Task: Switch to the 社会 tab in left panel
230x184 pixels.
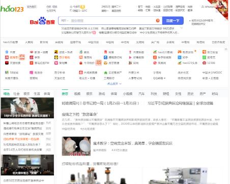Action: point(16,94)
